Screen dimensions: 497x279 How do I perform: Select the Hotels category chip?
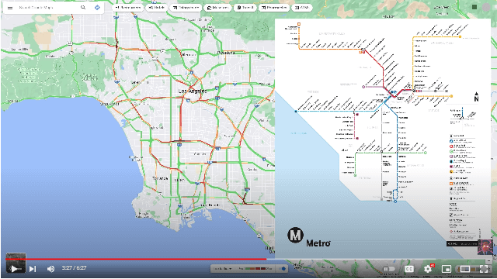click(157, 7)
